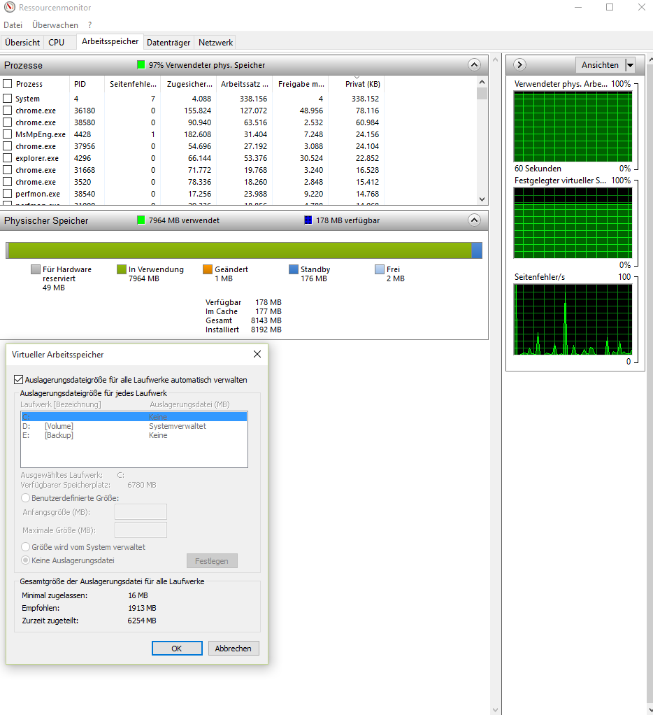The height and width of the screenshot is (715, 653).
Task: Click the Ansichten button
Action: tap(600, 65)
